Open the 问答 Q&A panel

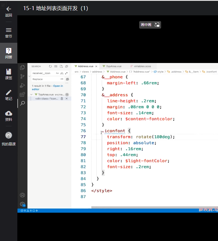click(x=9, y=53)
